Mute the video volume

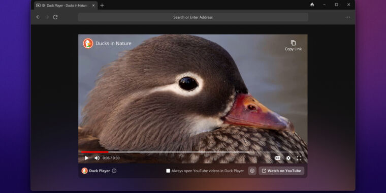pyautogui.click(x=97, y=158)
